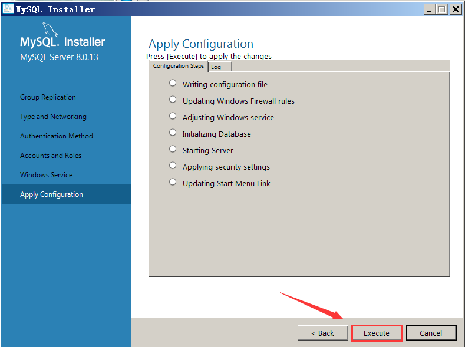
Task: Select the Initializing Database step indicator
Action: [x=173, y=132]
